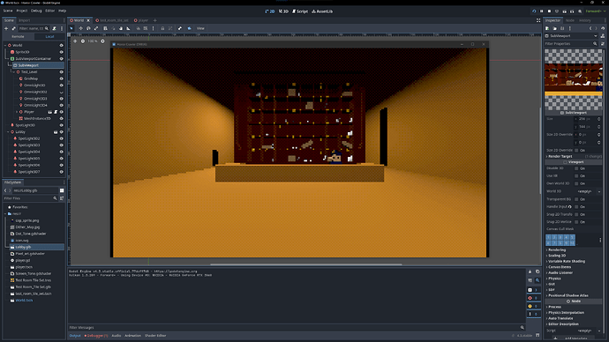Viewport: 609px width, 342px height.
Task: Open the lock selected node tool
Action: (x=162, y=28)
